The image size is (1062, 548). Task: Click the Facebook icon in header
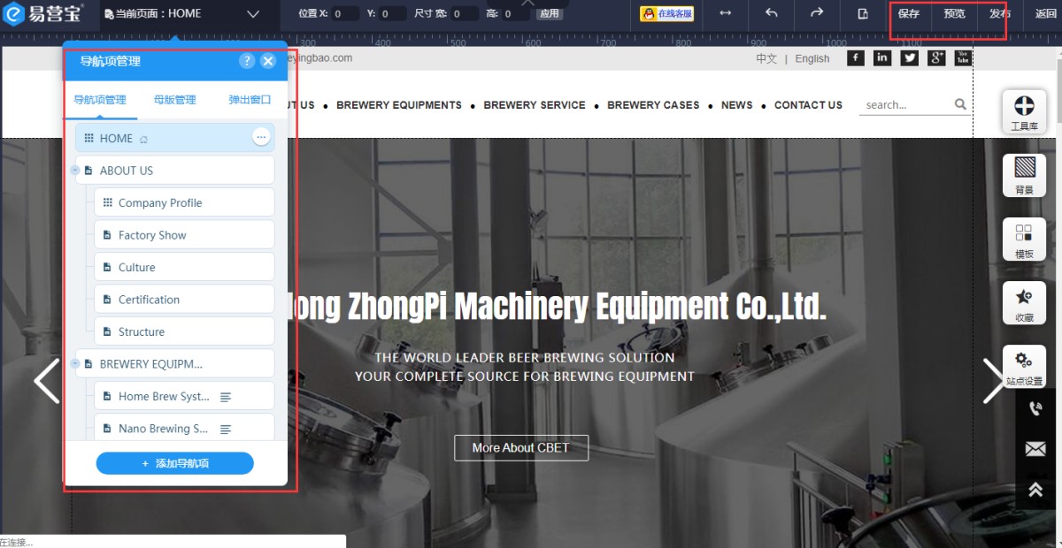(856, 57)
